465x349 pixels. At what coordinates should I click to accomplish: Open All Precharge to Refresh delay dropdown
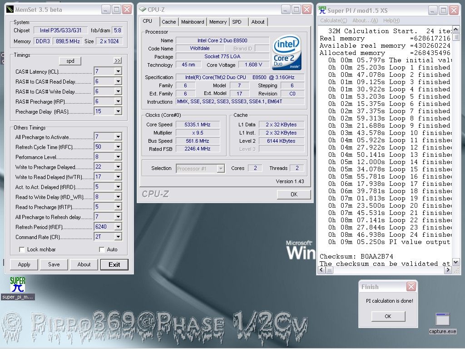coord(118,217)
